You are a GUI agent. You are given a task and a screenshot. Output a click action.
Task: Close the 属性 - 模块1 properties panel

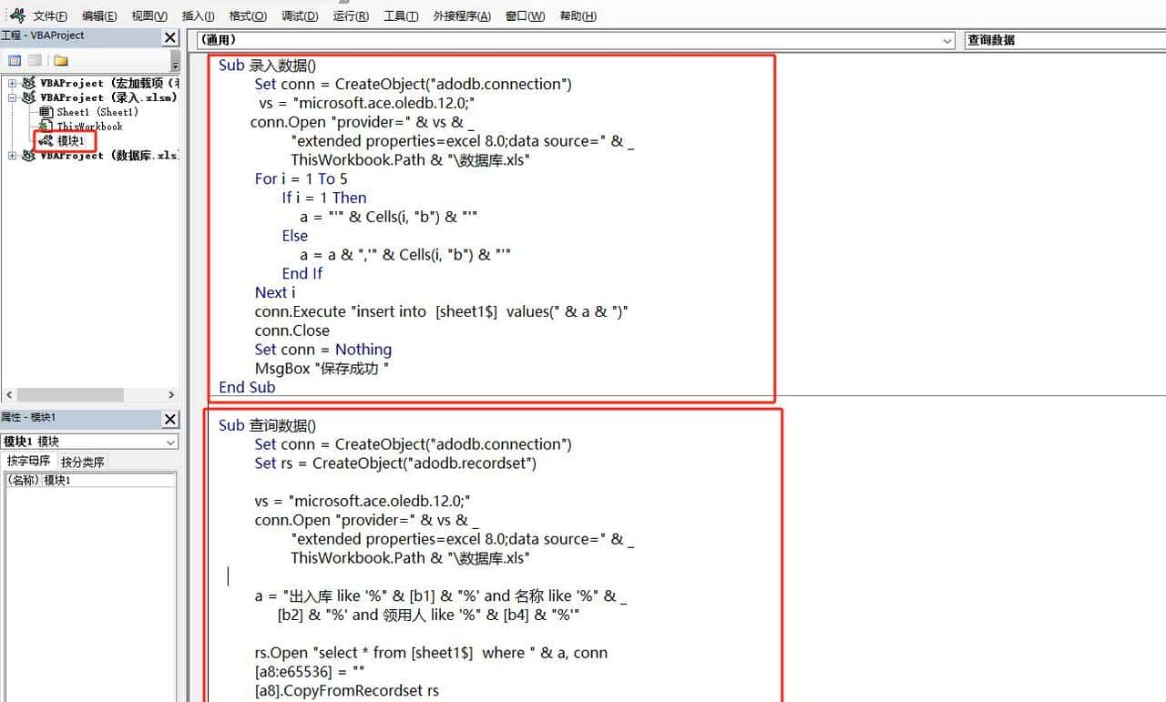(170, 419)
